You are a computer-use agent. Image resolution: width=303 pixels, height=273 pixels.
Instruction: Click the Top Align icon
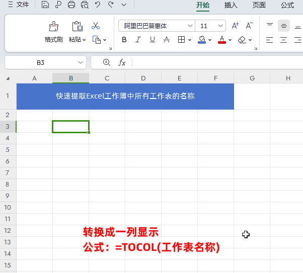(270, 26)
